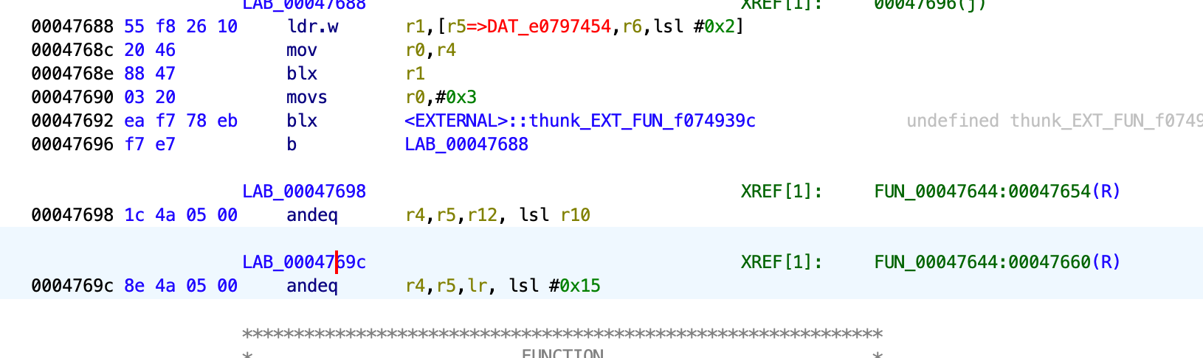
Task: Select the blx mnemonic at 0004768e
Action: (x=302, y=74)
